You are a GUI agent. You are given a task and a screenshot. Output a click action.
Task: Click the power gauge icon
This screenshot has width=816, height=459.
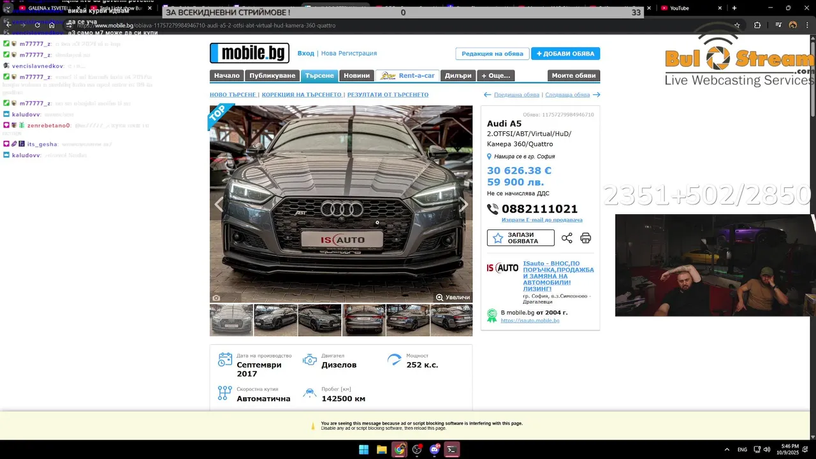395,360
